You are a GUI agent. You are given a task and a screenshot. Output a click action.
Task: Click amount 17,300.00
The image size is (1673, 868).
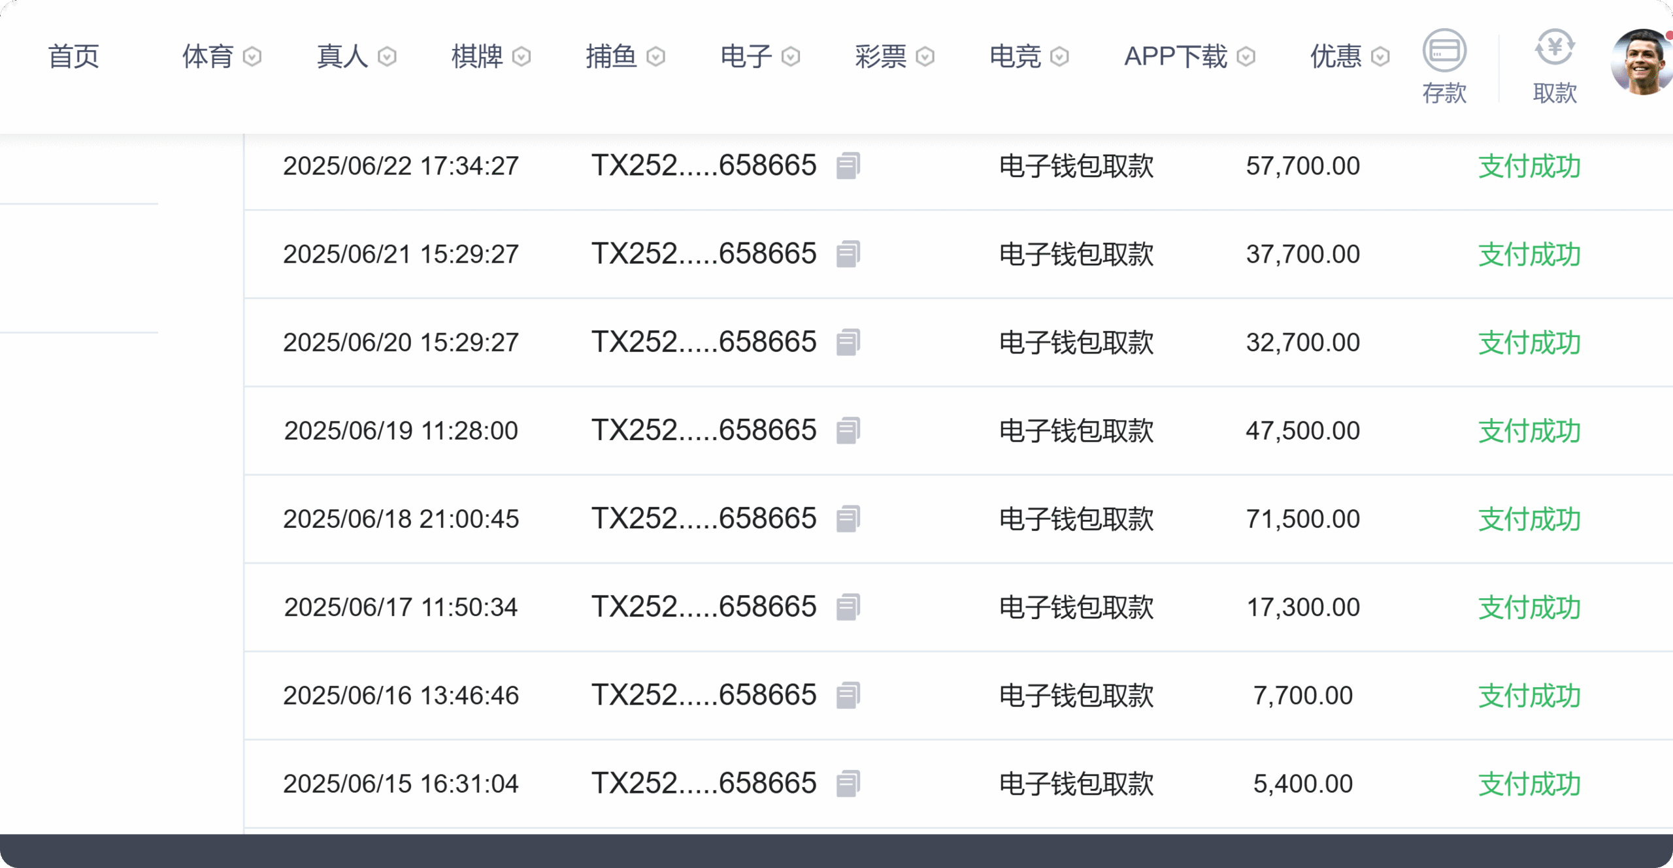tap(1302, 607)
